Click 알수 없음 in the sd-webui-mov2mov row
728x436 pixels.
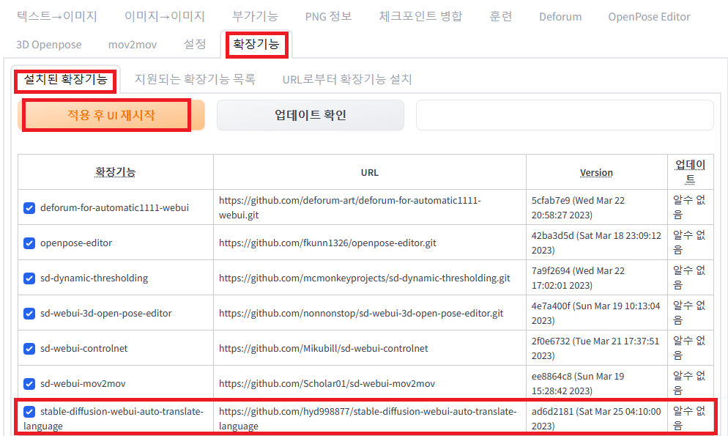[689, 383]
